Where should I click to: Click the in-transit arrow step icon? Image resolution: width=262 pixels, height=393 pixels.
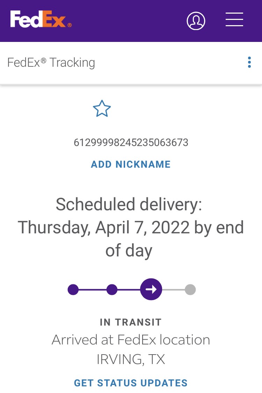point(151,289)
